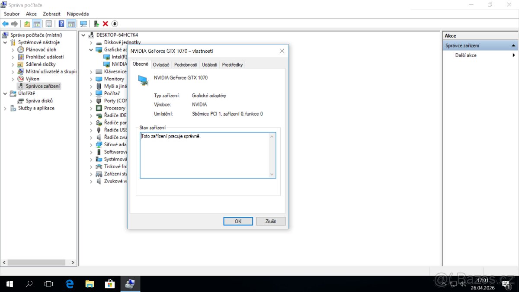Click the taskbar search magnifier icon
The height and width of the screenshot is (292, 519).
pyautogui.click(x=29, y=284)
